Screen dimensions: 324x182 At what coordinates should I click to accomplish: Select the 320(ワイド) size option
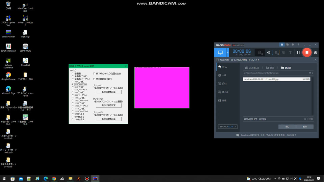73,82
